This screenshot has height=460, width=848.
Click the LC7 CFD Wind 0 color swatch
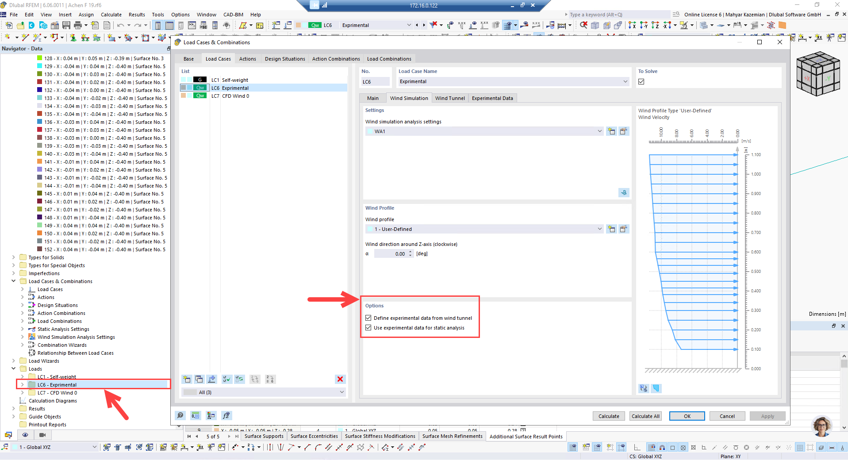click(184, 96)
